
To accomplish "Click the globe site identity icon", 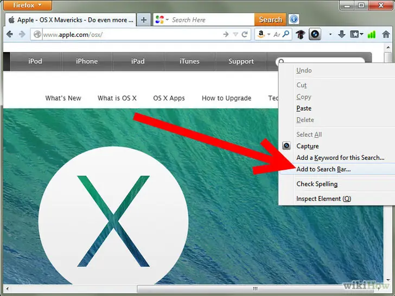I will pyautogui.click(x=37, y=34).
